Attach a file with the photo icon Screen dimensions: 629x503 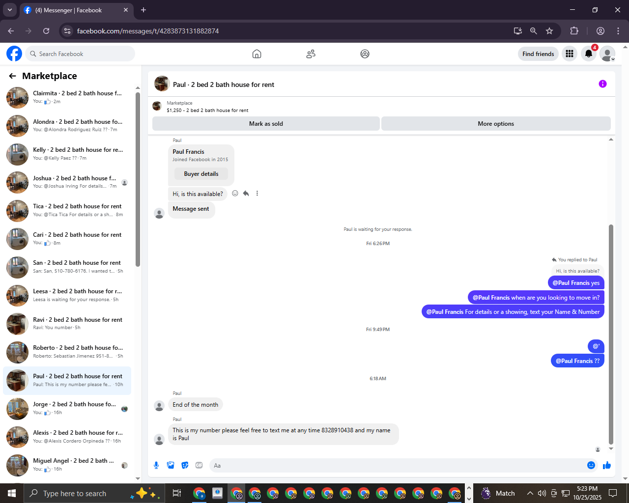click(171, 465)
